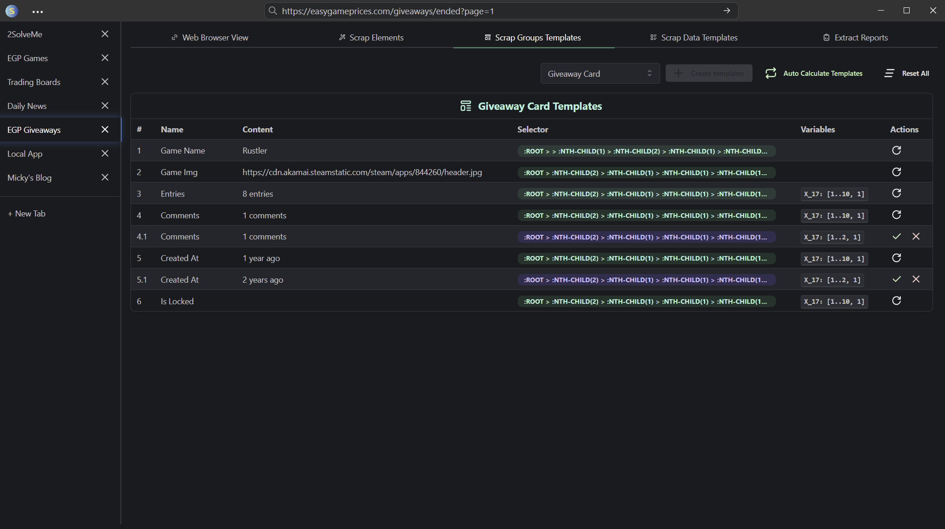
Task: Close the Trading Boards tab
Action: [x=105, y=82]
